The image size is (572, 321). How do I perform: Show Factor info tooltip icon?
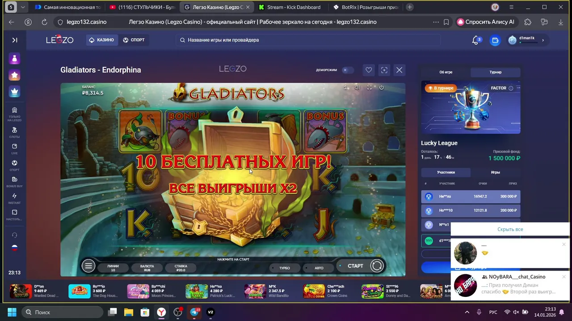pyautogui.click(x=511, y=88)
